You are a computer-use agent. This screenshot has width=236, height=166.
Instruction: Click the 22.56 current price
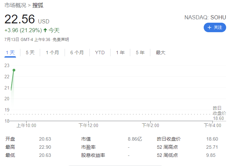coord(19,20)
